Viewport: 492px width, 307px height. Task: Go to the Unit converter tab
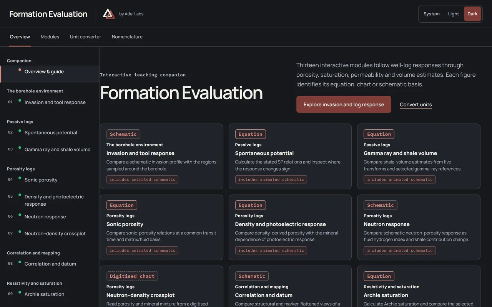[x=85, y=37]
